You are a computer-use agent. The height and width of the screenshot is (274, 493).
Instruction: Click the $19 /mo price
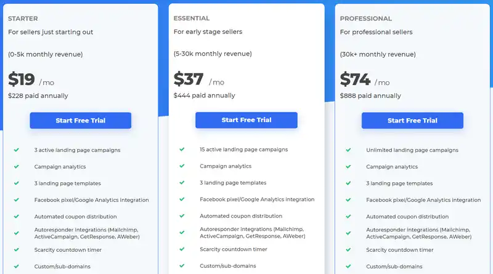31,79
